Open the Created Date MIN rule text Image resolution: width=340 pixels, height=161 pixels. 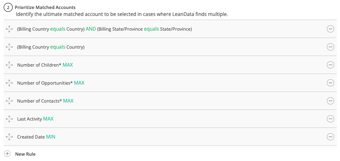(36, 137)
